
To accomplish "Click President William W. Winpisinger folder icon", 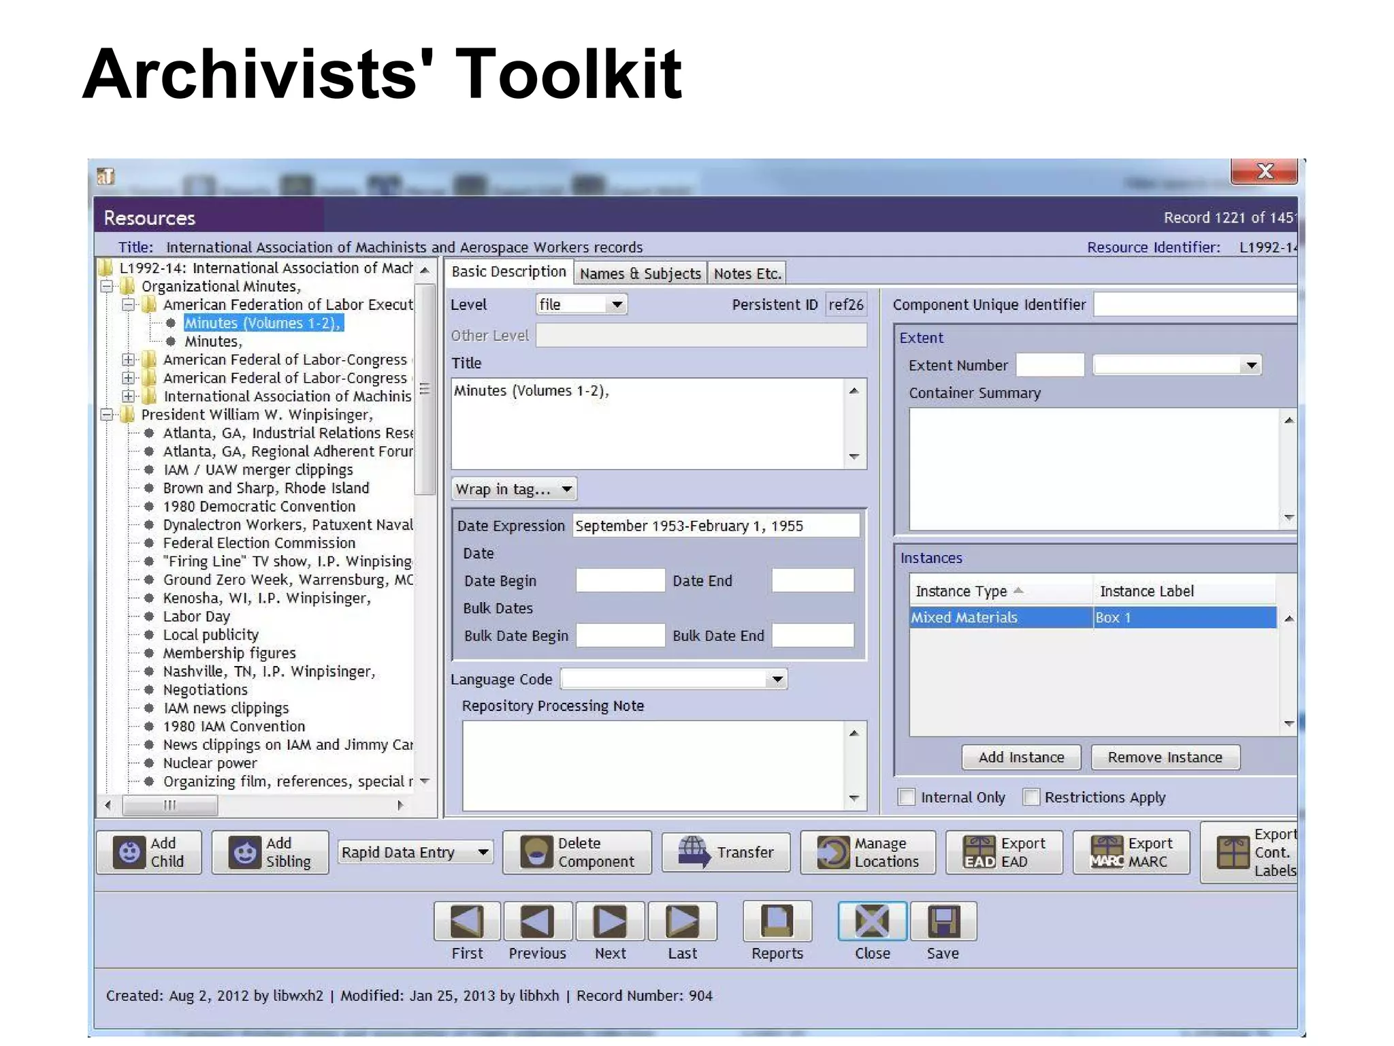I will click(127, 414).
